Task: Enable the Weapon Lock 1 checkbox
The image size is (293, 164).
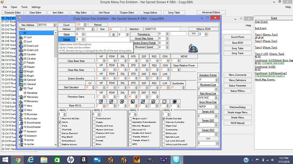Action: coord(130,119)
